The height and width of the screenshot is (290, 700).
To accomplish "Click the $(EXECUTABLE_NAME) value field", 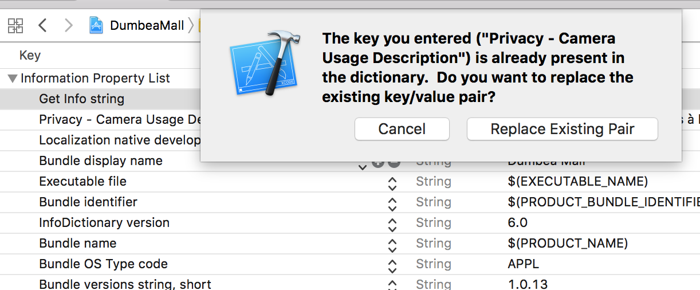I will (x=577, y=181).
